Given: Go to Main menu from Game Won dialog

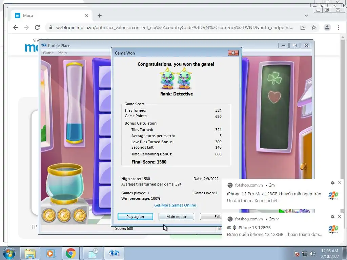Looking at the screenshot, I should [176, 217].
